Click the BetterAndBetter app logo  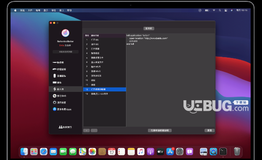pyautogui.click(x=65, y=33)
